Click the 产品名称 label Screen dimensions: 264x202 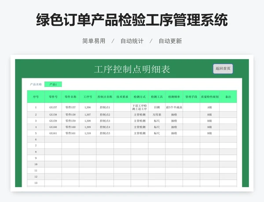(36, 84)
